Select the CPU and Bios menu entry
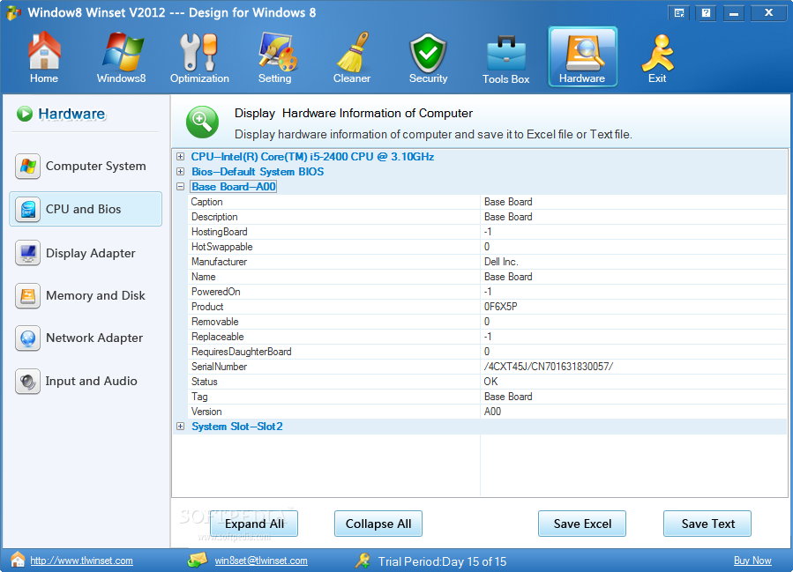Screen dimensions: 793x572 86,209
